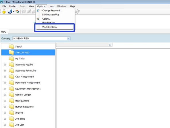Open the Links menu
Image resolution: width=170 pixels, height=128 pixels.
[x=51, y=6]
